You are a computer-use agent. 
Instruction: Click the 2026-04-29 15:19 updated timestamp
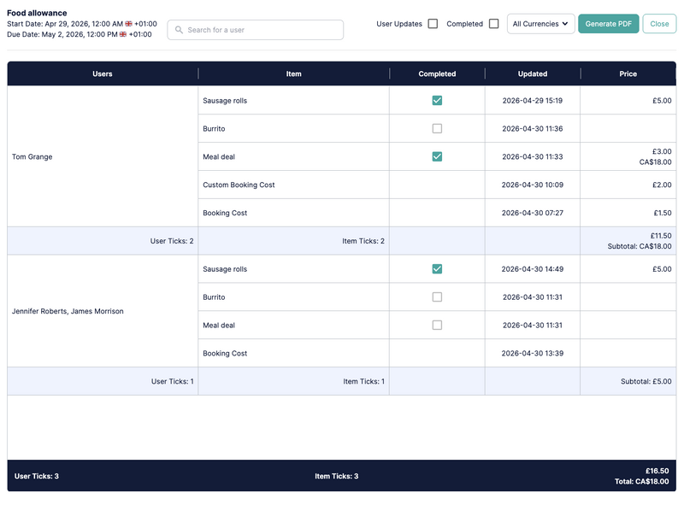pyautogui.click(x=532, y=100)
